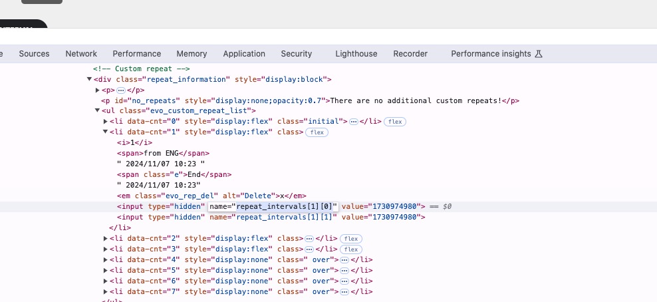Toggle the flex badge on li data-cnt="2"

click(350, 239)
